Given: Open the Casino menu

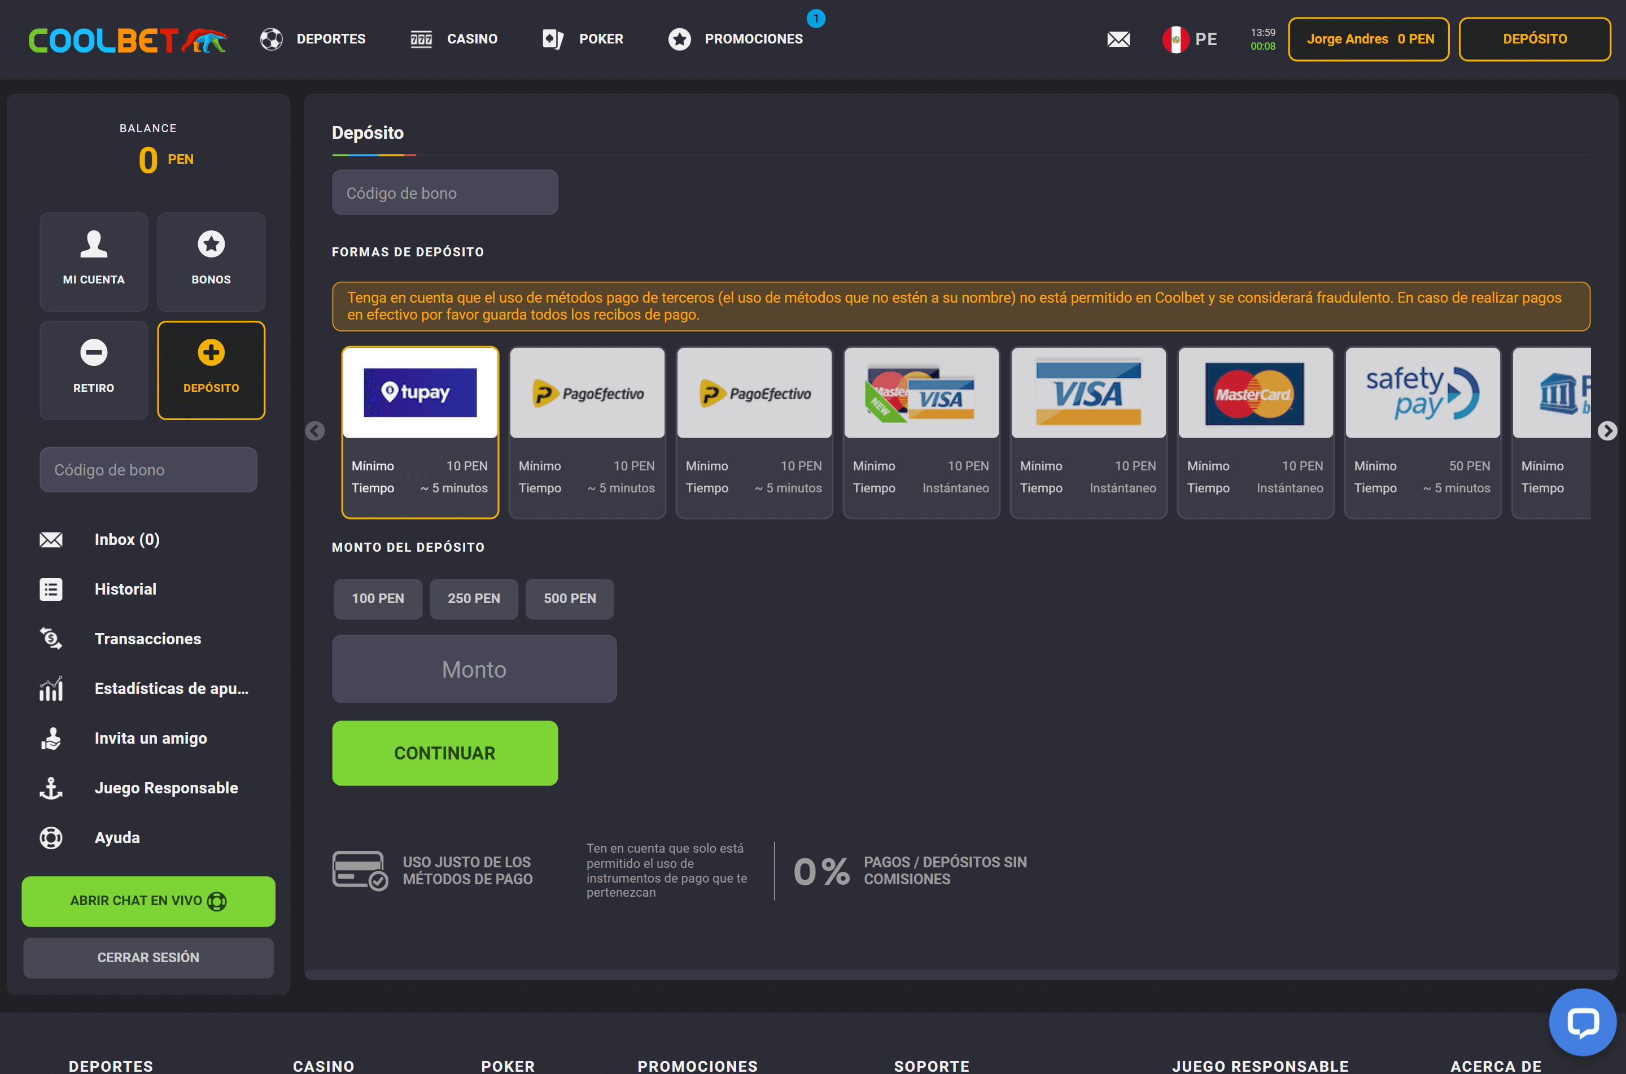Looking at the screenshot, I should point(454,39).
